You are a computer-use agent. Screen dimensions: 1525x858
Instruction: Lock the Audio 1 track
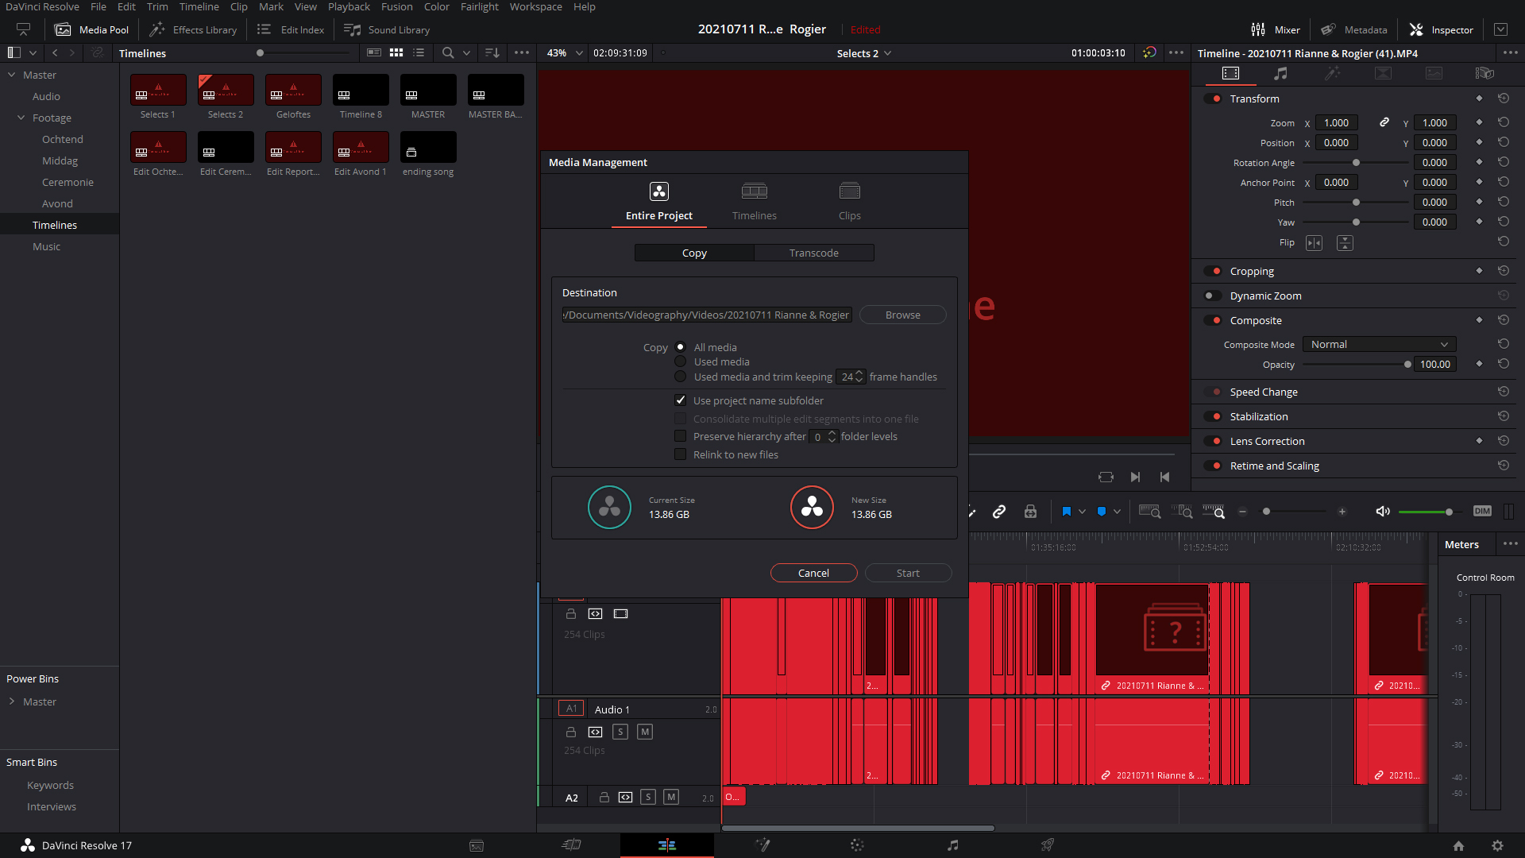(x=570, y=732)
